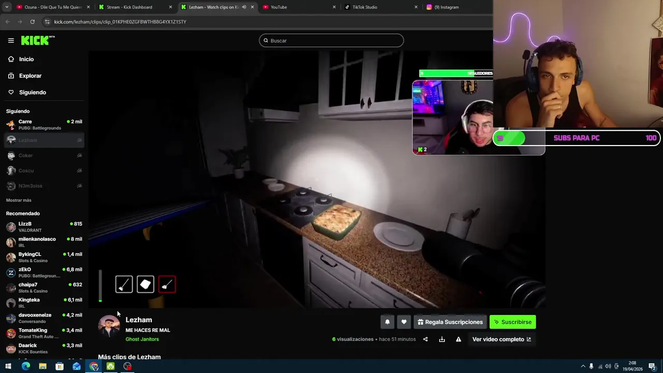Click the KICK logo
The width and height of the screenshot is (663, 373).
(x=38, y=40)
